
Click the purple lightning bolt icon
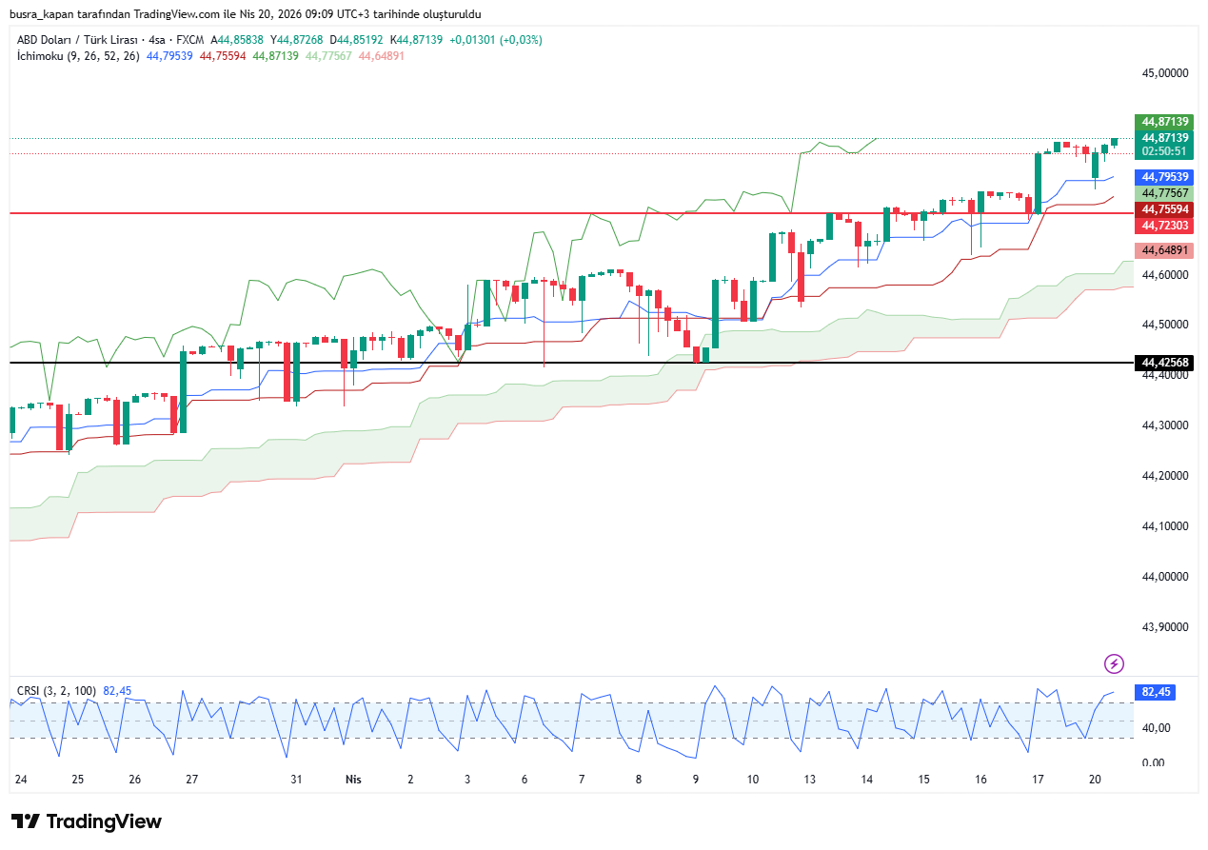(x=1113, y=663)
